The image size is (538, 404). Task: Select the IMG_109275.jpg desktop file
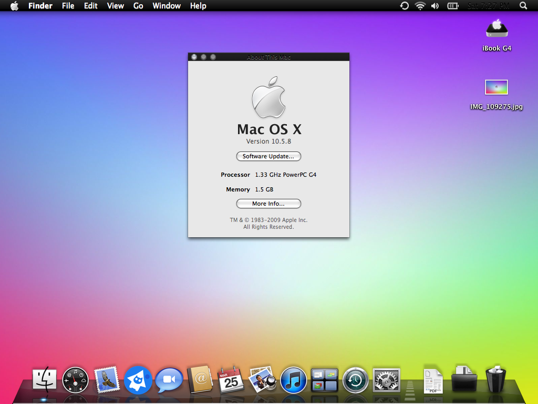[x=496, y=87]
